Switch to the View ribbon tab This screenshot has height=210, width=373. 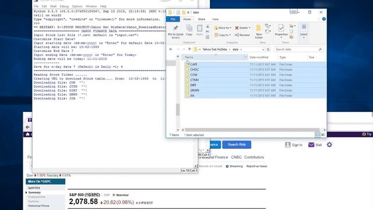pyautogui.click(x=215, y=19)
